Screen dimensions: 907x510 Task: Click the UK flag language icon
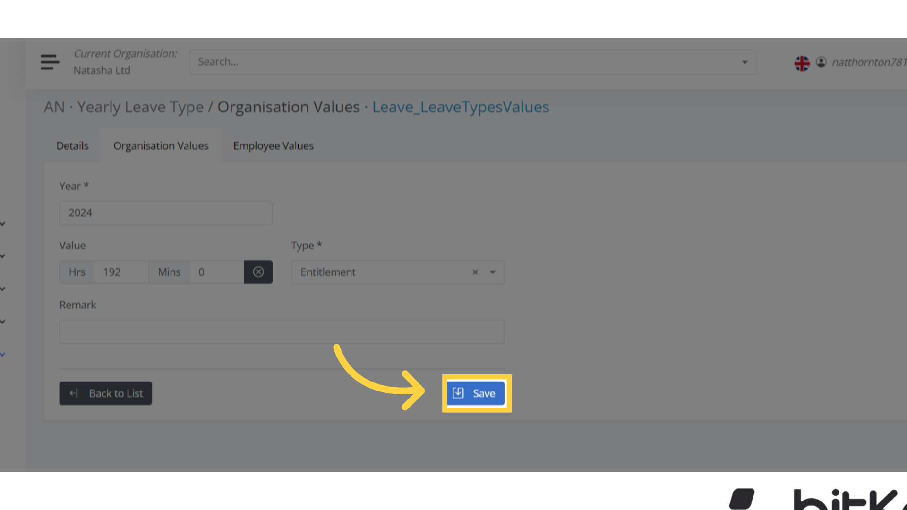[802, 63]
